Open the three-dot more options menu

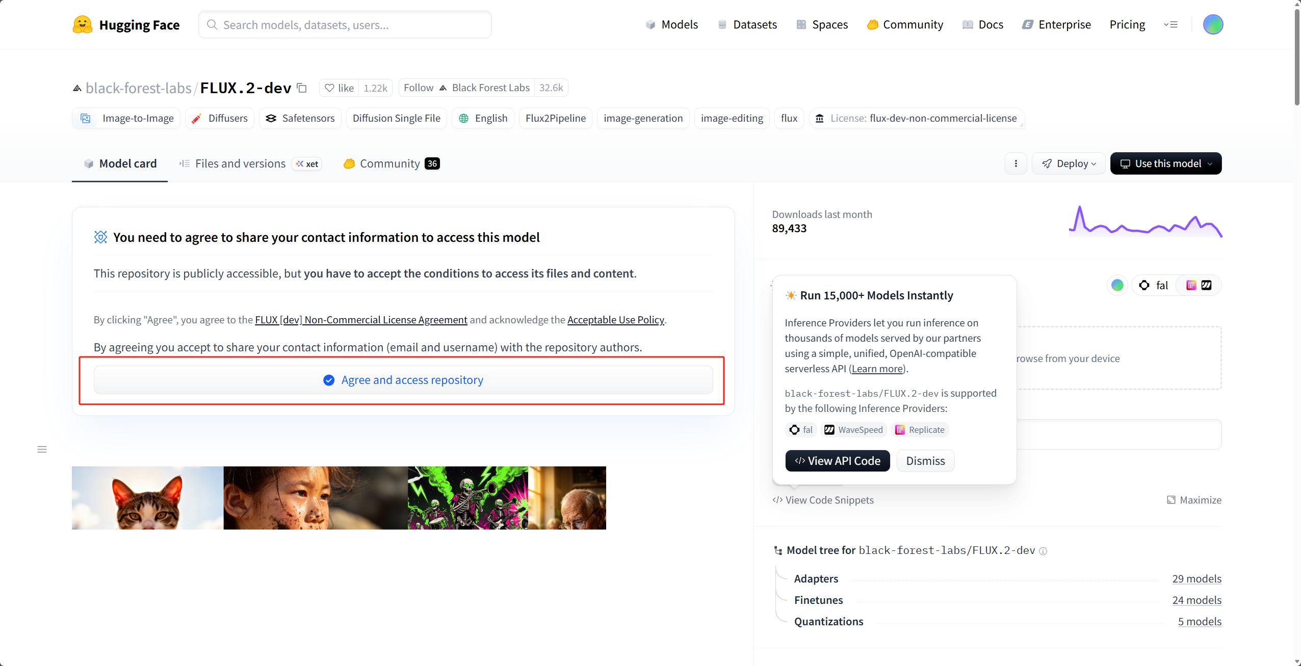click(x=1016, y=163)
